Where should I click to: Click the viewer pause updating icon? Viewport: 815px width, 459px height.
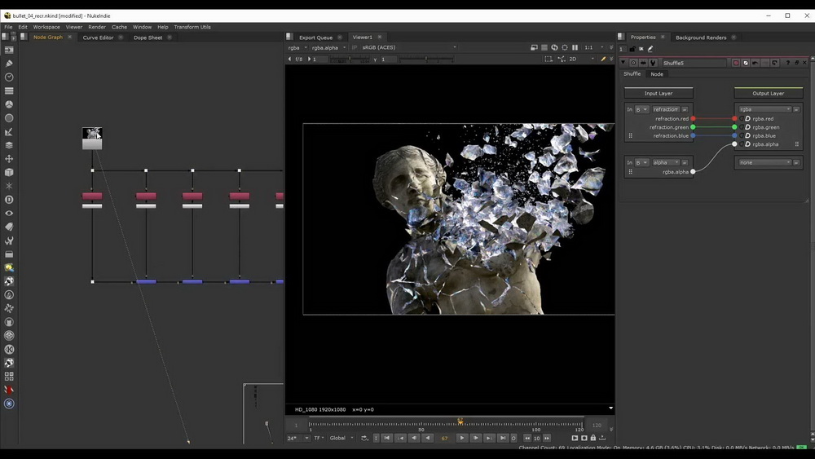tap(575, 47)
